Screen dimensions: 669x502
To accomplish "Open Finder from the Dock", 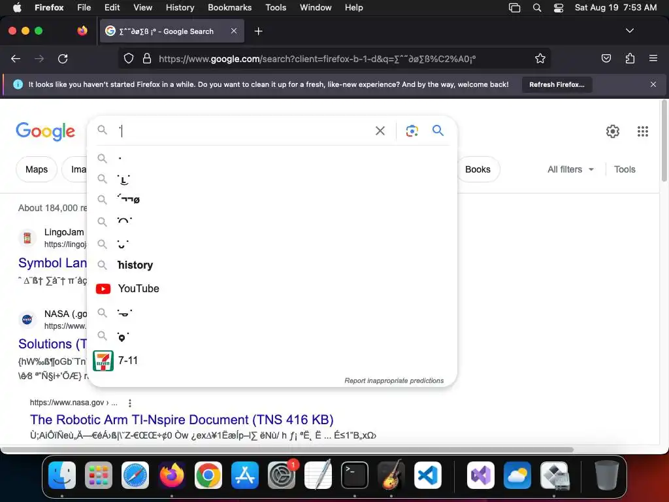I will pos(62,475).
